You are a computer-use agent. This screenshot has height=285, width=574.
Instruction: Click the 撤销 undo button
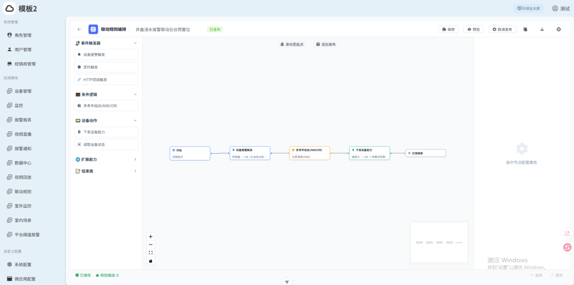coord(536,275)
